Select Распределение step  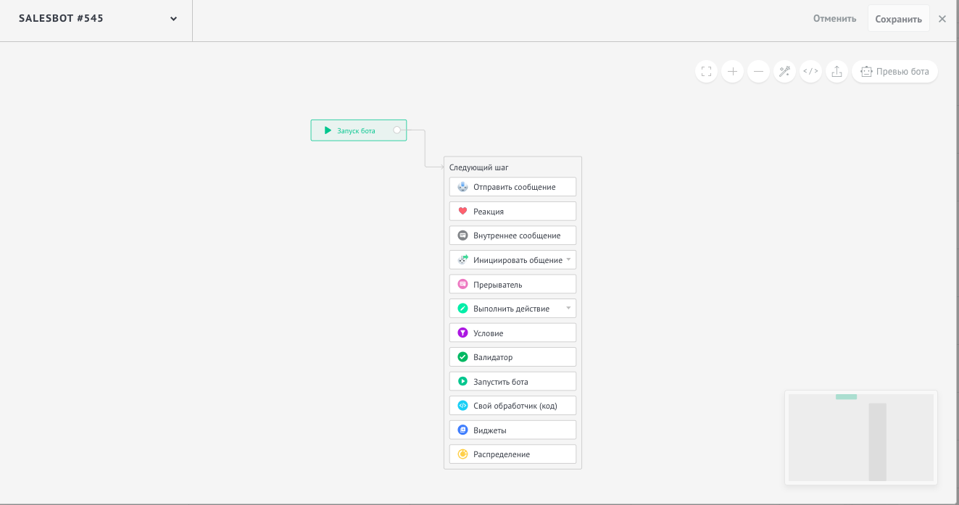coord(512,454)
